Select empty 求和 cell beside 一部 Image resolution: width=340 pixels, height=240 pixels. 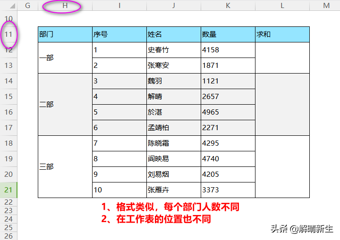point(282,58)
